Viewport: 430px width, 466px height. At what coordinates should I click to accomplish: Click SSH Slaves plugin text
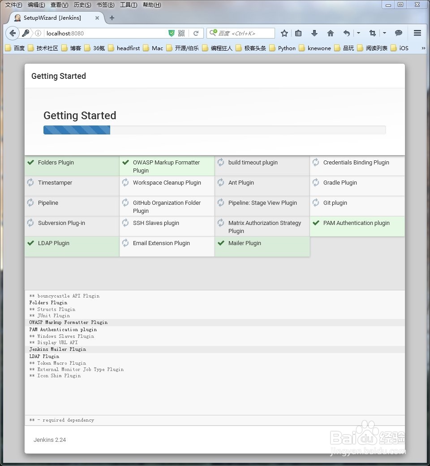(156, 223)
